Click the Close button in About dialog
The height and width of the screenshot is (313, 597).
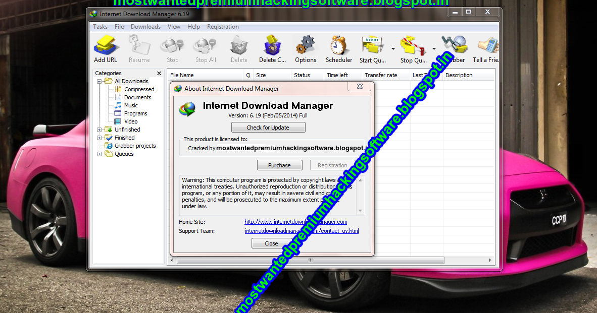[x=271, y=243]
